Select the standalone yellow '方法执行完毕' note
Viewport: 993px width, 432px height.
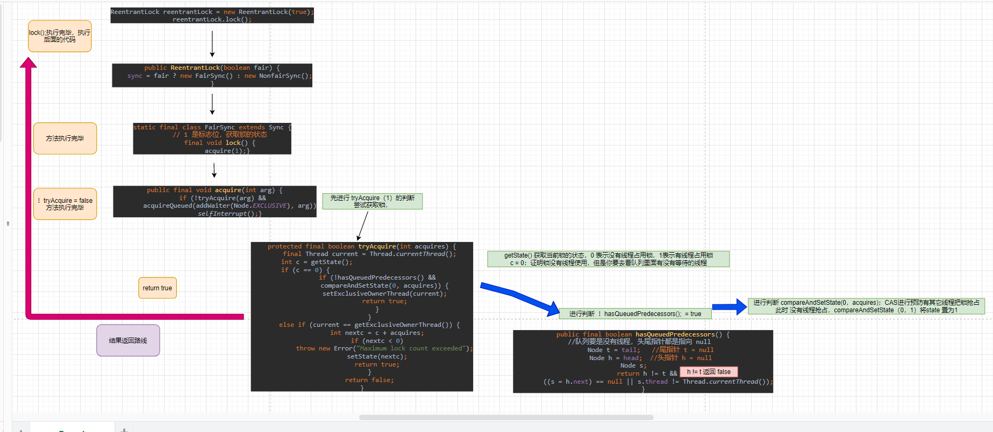pos(65,138)
